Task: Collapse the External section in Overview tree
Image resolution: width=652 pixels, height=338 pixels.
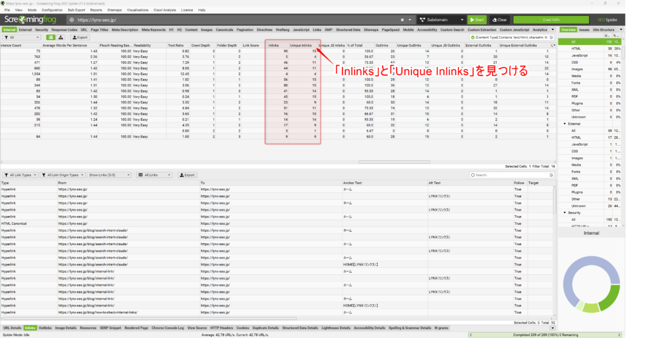Action: [563, 123]
